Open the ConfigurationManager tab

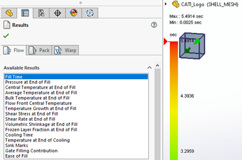coord(41,13)
